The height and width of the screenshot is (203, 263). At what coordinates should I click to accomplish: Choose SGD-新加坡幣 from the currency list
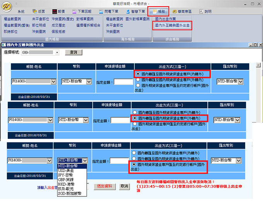[x=72, y=193]
